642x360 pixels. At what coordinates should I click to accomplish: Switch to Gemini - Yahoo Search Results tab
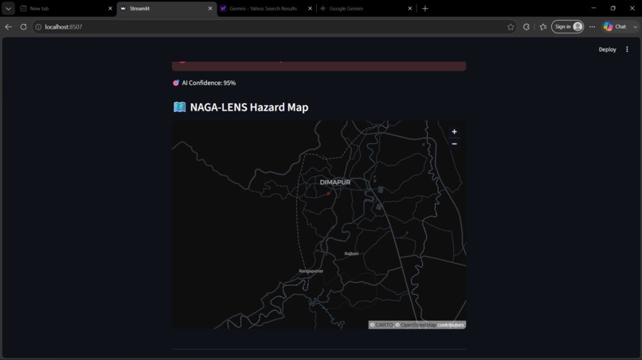click(263, 8)
